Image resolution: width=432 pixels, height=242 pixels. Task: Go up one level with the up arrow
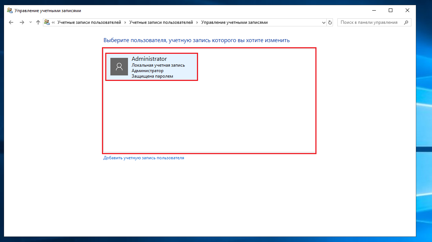(x=38, y=22)
